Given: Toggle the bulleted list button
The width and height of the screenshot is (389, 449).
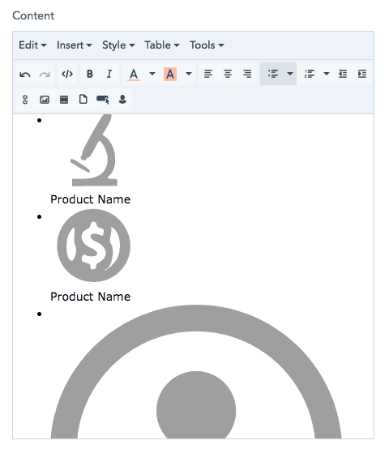Looking at the screenshot, I should (x=273, y=74).
